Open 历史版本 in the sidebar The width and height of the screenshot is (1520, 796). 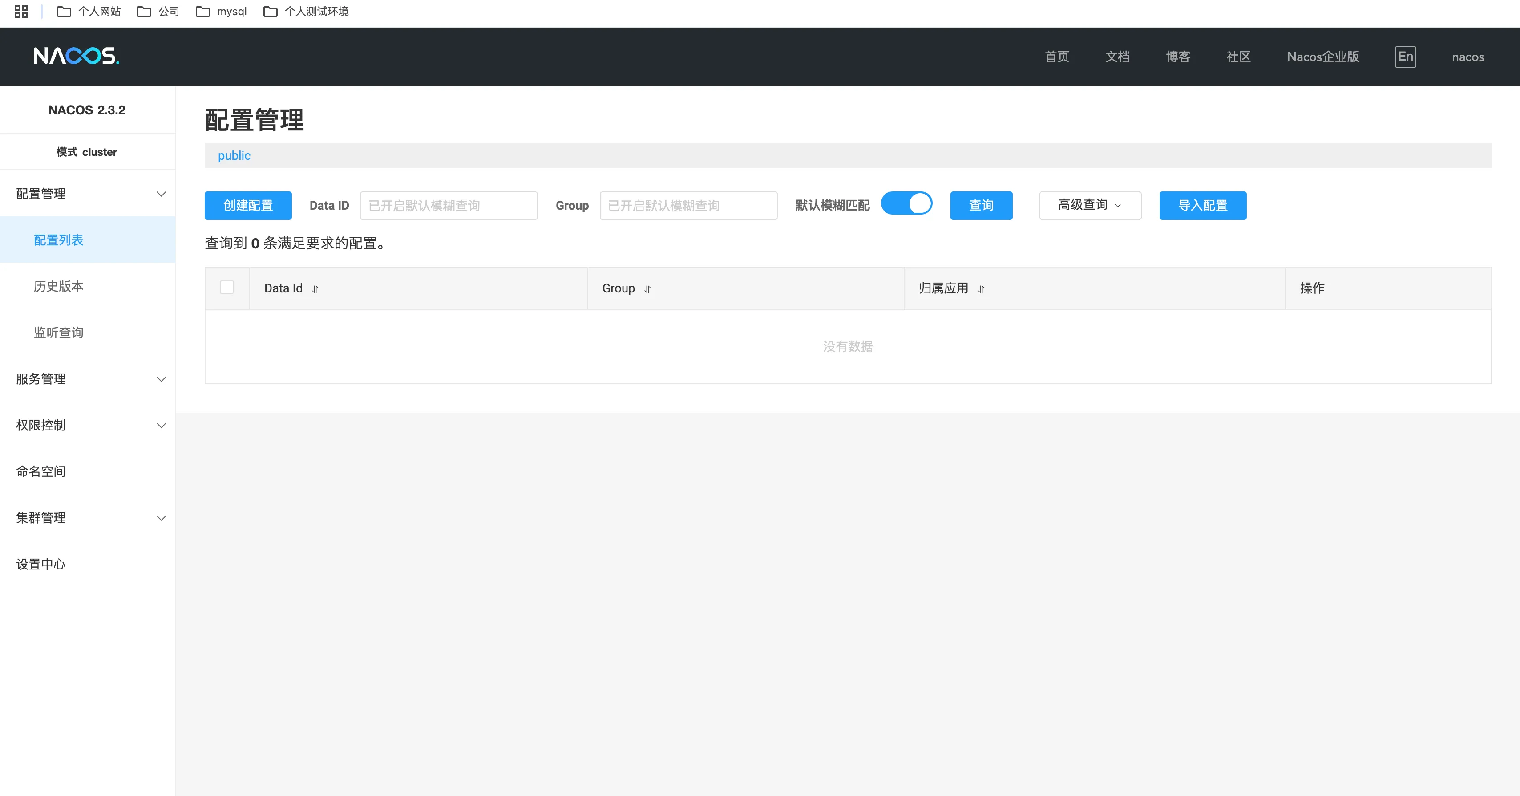(x=58, y=286)
